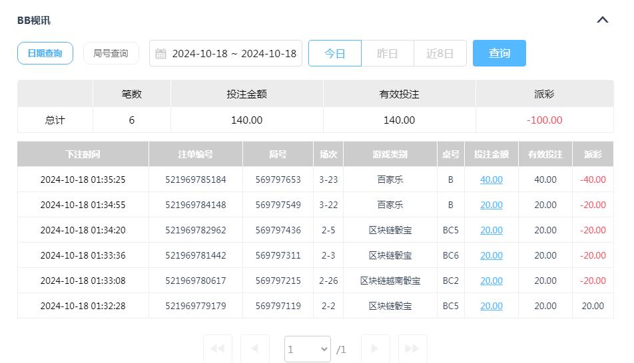Image resolution: width=634 pixels, height=363 pixels.
Task: Open the 40.00 bet amount link
Action: [x=491, y=180]
